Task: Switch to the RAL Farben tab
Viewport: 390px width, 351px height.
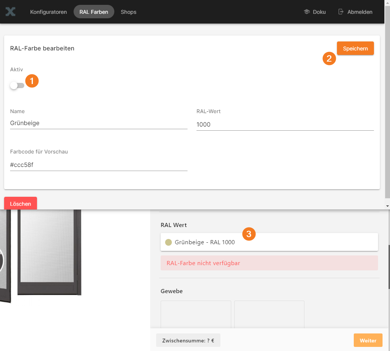Action: tap(94, 12)
